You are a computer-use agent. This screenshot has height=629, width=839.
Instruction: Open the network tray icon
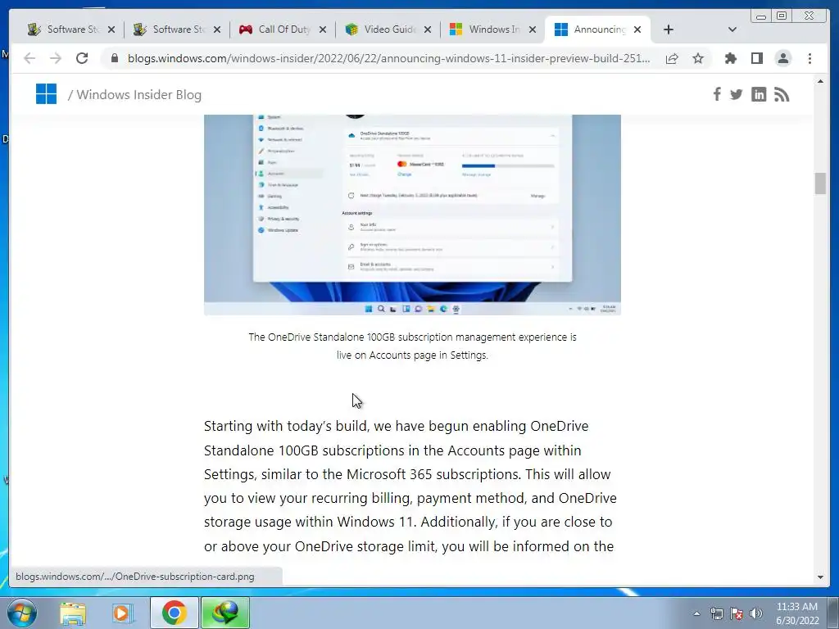[x=716, y=613]
